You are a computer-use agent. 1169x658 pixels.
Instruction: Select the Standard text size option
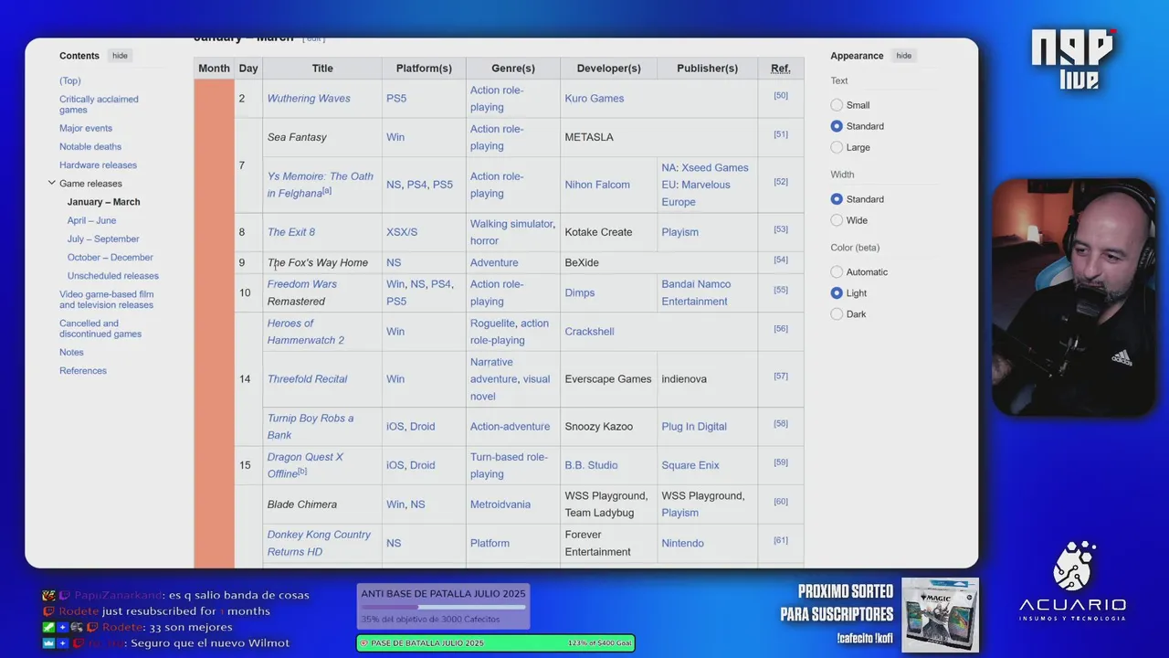[837, 126]
